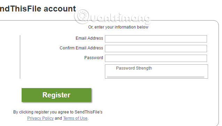Click the Quantrimong watermark text

click(120, 18)
